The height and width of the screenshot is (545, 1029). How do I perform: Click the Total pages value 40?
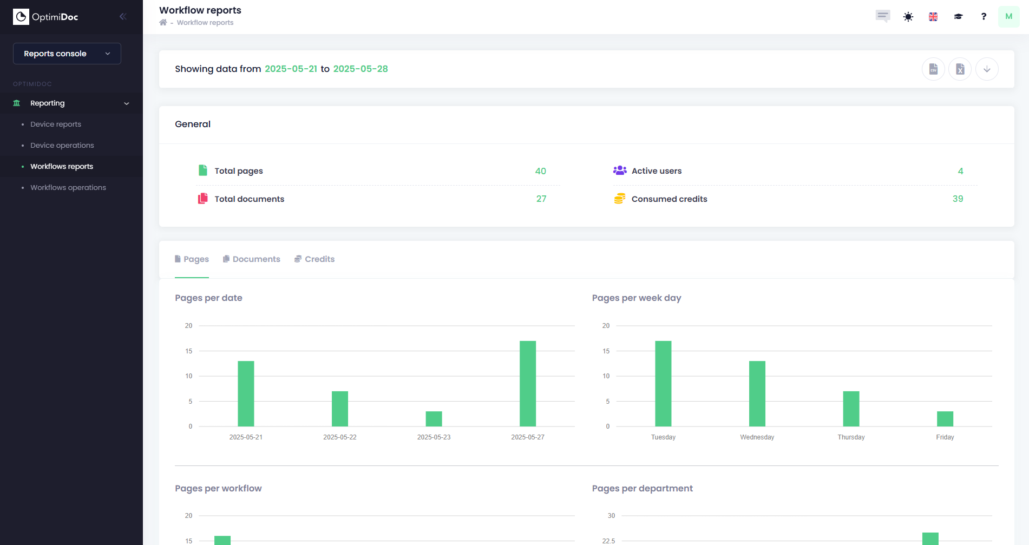pos(541,171)
